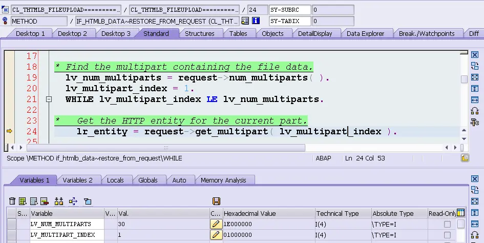
Task: Click the green list icon beside trash
Action: point(23,201)
